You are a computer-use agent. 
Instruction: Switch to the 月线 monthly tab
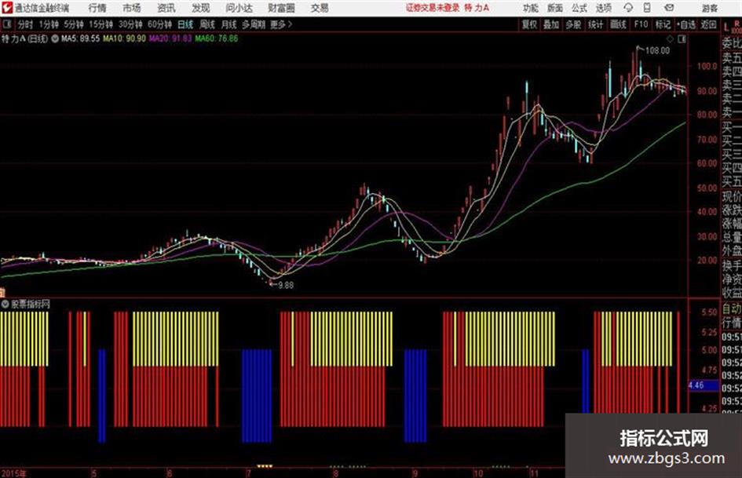229,24
